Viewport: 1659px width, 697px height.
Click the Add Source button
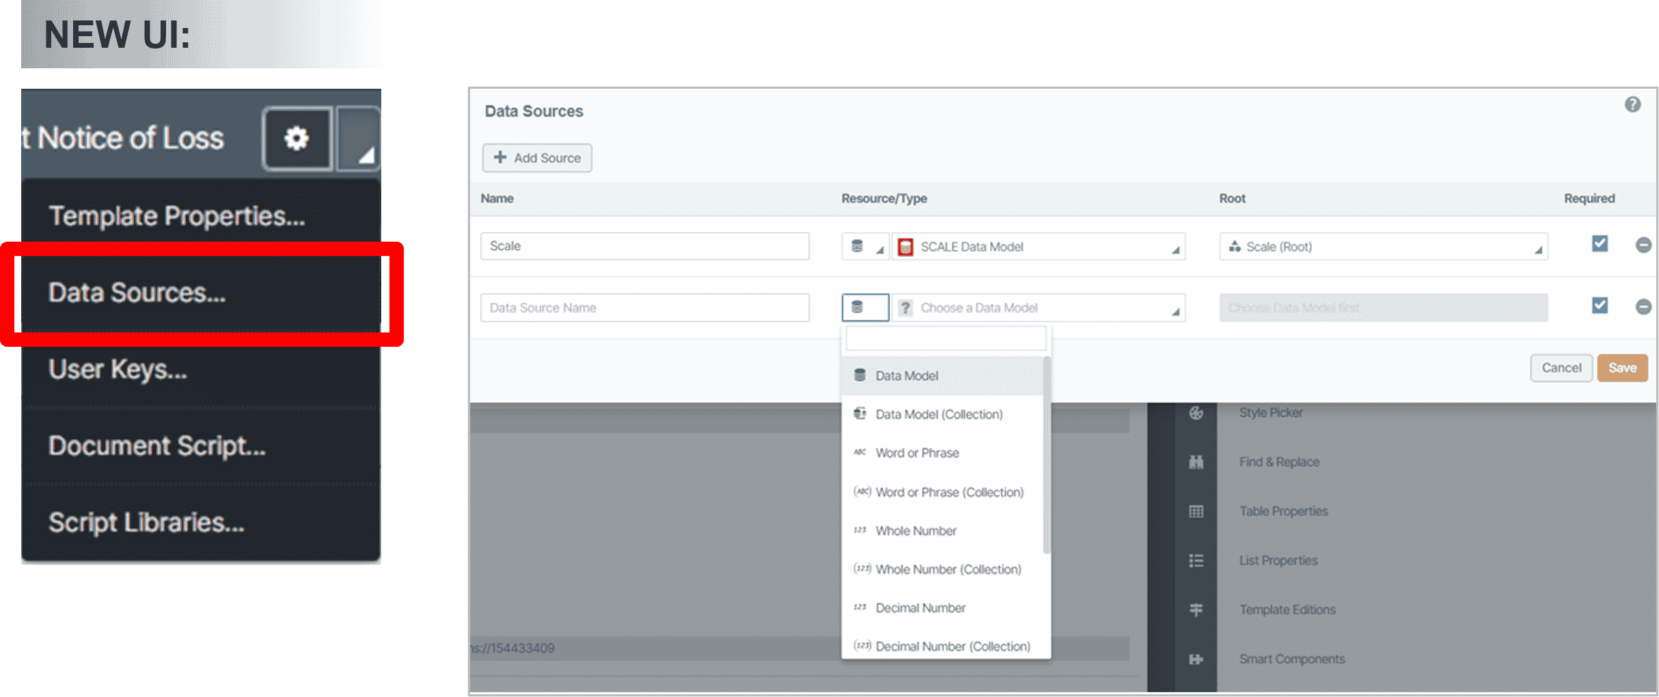point(537,158)
